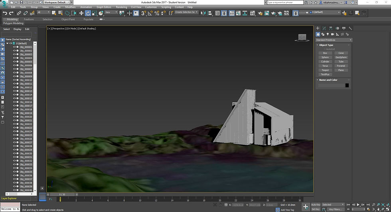Screen dimensions: 391x212
Task: Activate the Select and Link tool
Action: 19,13
